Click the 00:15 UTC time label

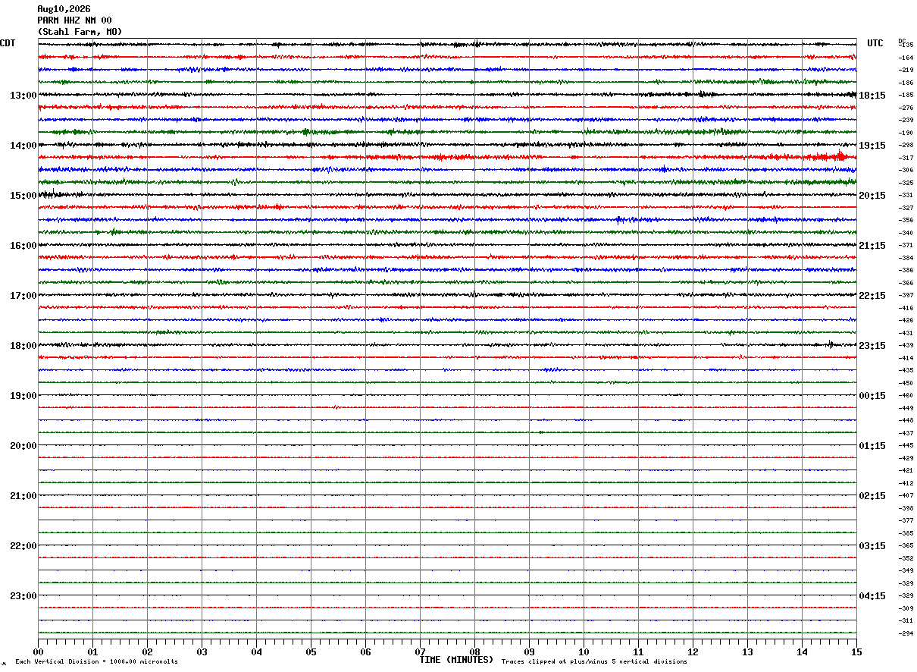pos(872,396)
